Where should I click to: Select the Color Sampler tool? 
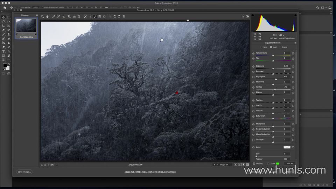[58, 16]
